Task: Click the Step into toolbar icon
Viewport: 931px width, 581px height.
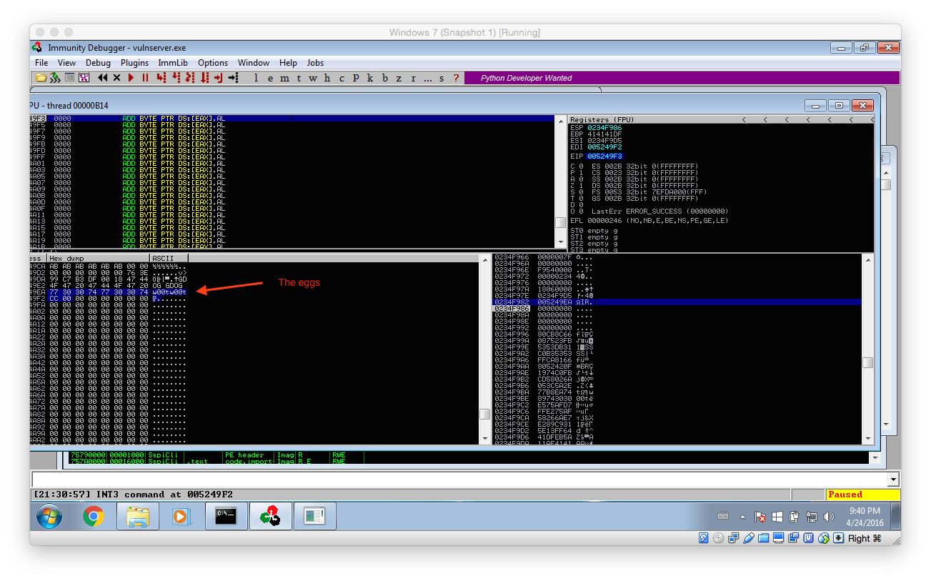Action: tap(161, 78)
